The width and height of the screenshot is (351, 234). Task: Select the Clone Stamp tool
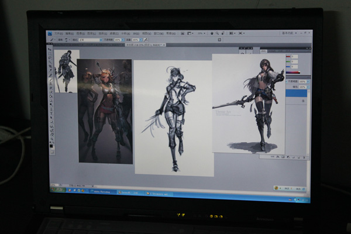51,84
